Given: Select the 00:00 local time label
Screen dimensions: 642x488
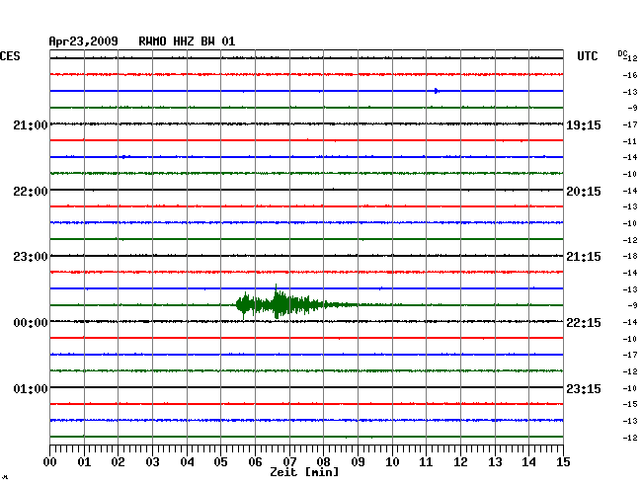Looking at the screenshot, I should pyautogui.click(x=31, y=323).
